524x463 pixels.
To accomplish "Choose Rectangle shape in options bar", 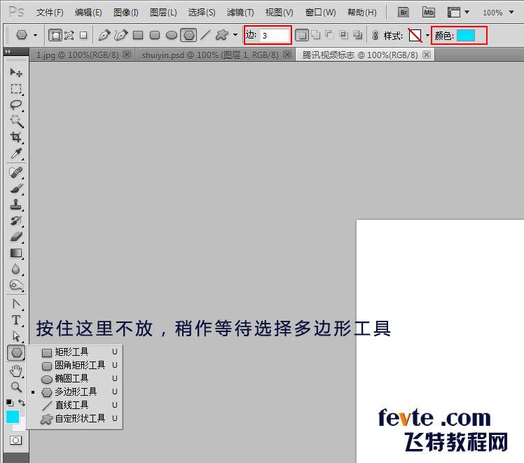I will pos(138,35).
